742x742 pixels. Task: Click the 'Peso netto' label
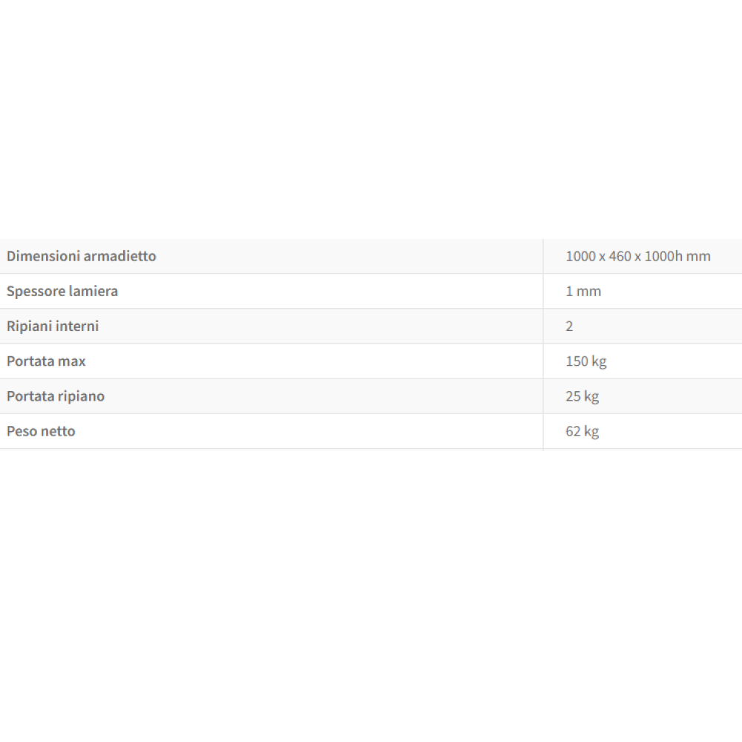[x=41, y=431]
